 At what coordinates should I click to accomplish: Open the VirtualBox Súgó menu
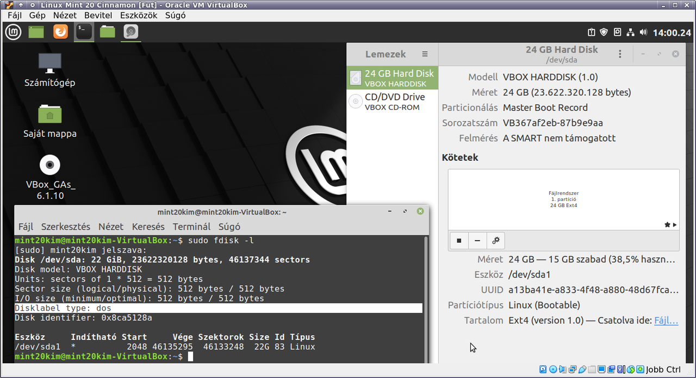175,15
